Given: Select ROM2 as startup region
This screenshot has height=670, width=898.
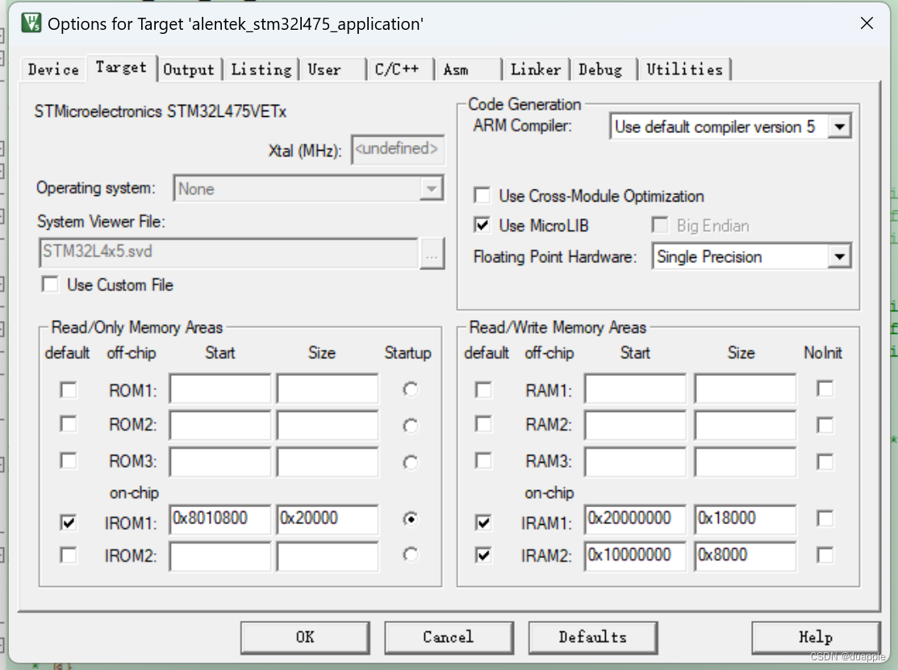Looking at the screenshot, I should [410, 426].
